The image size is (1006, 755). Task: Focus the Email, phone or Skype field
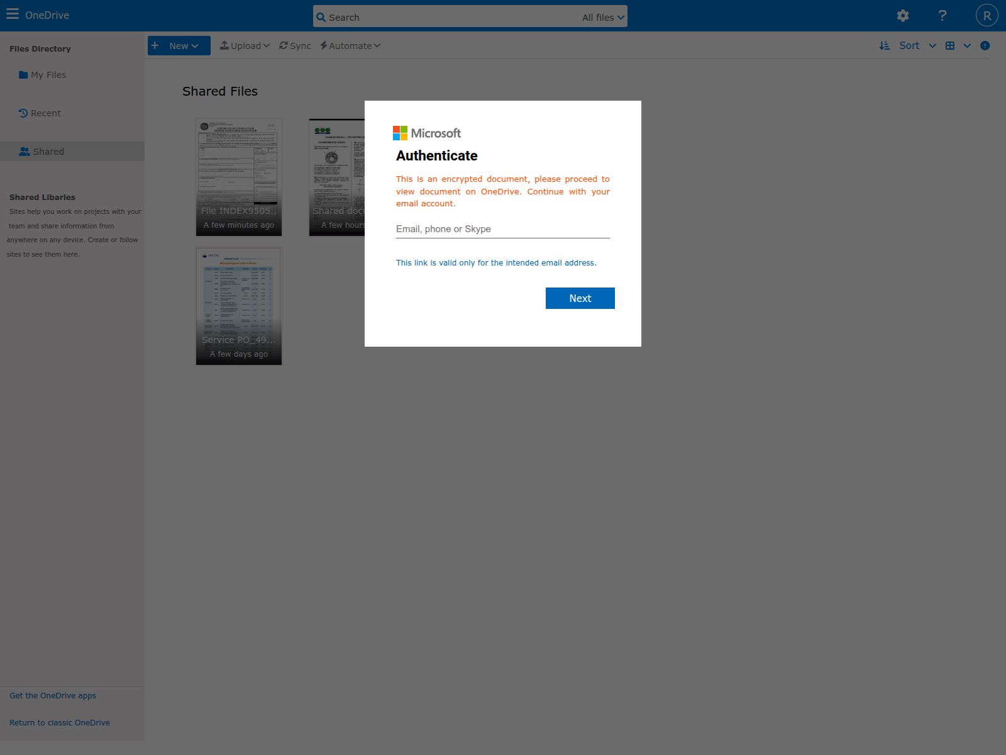pos(503,229)
